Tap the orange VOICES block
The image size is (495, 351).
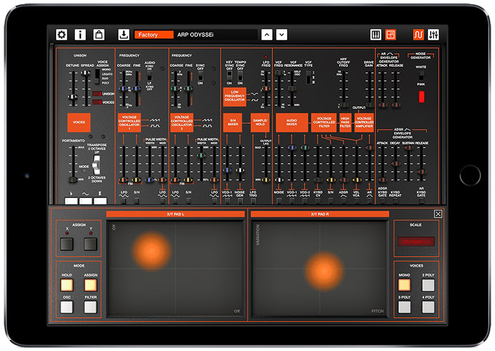79,123
